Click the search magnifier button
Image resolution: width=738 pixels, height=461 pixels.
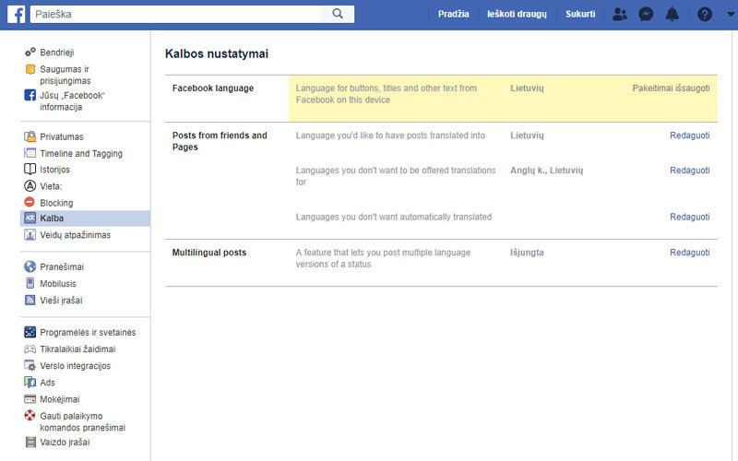(338, 14)
